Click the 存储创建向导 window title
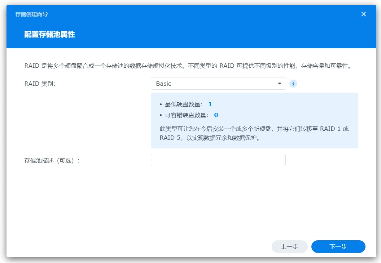 point(32,14)
